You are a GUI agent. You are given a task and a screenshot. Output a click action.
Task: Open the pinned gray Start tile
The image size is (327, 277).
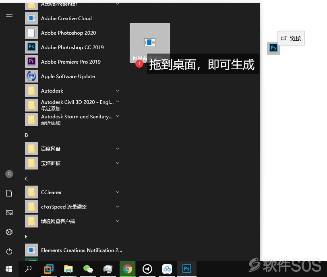[x=150, y=43]
